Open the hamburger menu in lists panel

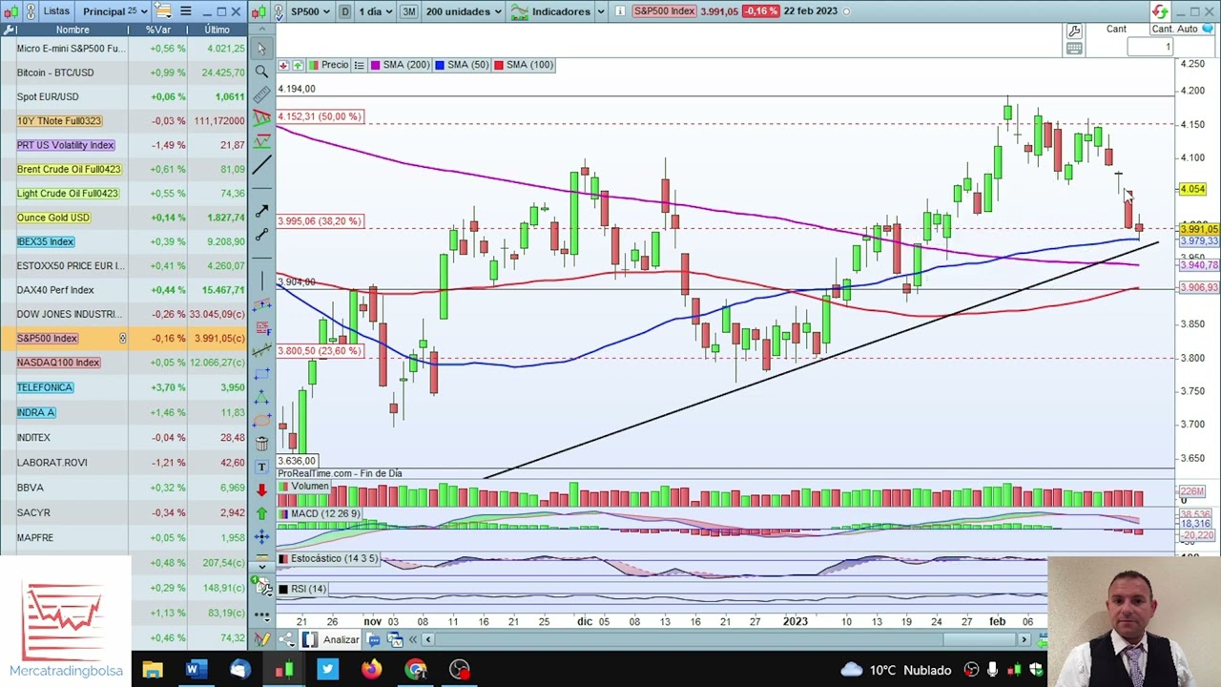point(185,11)
